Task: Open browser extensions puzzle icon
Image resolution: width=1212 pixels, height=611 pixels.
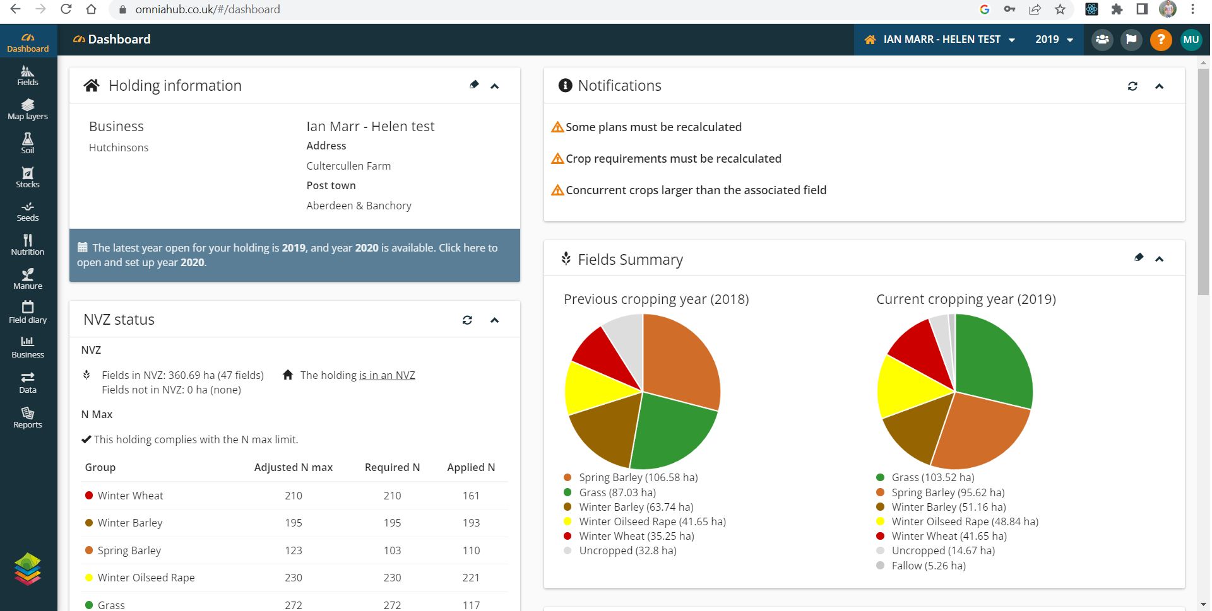Action: click(1117, 9)
